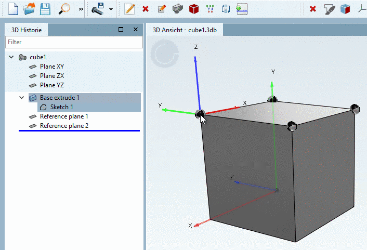Collapse the Base extrude 1 node
The image size is (367, 250).
pyautogui.click(x=21, y=98)
